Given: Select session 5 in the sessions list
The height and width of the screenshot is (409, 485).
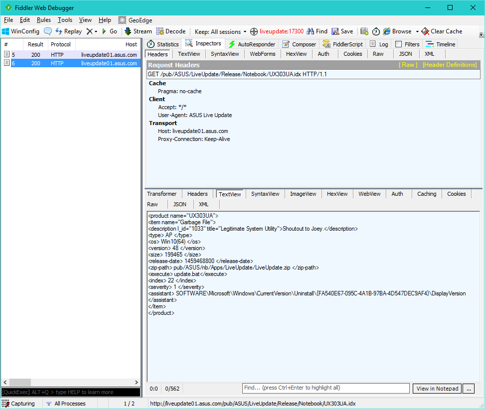Looking at the screenshot, I should coord(70,55).
